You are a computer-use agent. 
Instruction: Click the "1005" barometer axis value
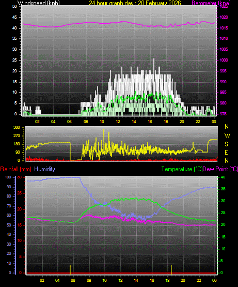pos(224,49)
